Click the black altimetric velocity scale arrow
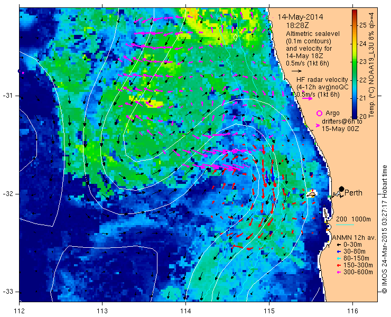Screen dimensions: 391x317 pyautogui.click(x=297, y=71)
